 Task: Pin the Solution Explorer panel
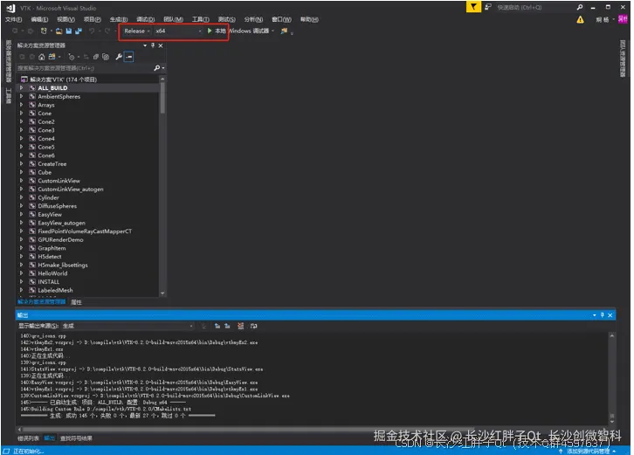pyautogui.click(x=153, y=45)
